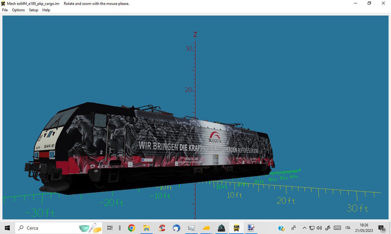
Task: Open the paint editor taskbar icon
Action: 251,228
